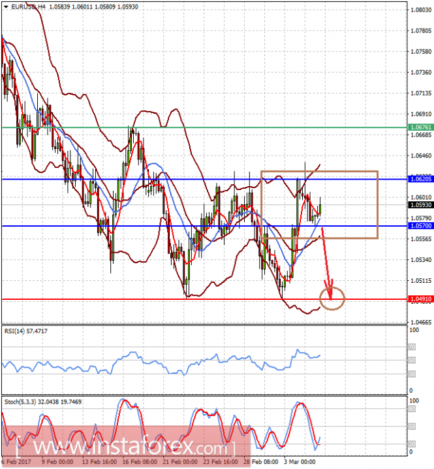The height and width of the screenshot is (469, 434).
Task: Select the upper blue 1.06205 level label
Action: [421, 179]
